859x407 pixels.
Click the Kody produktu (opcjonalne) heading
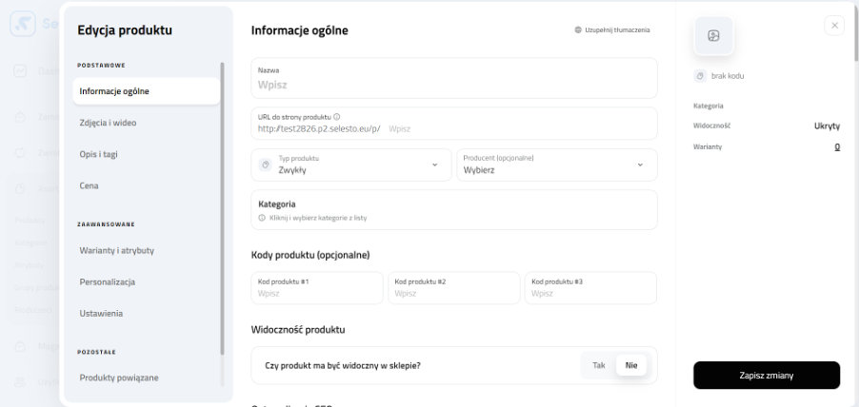(x=310, y=255)
